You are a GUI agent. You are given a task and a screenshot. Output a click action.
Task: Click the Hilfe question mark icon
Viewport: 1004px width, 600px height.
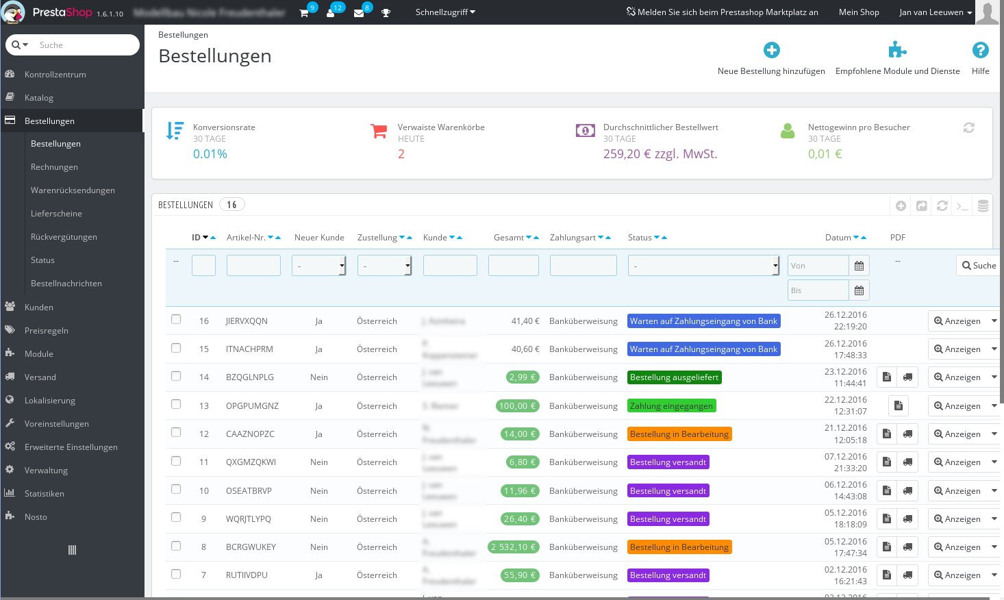click(x=980, y=50)
